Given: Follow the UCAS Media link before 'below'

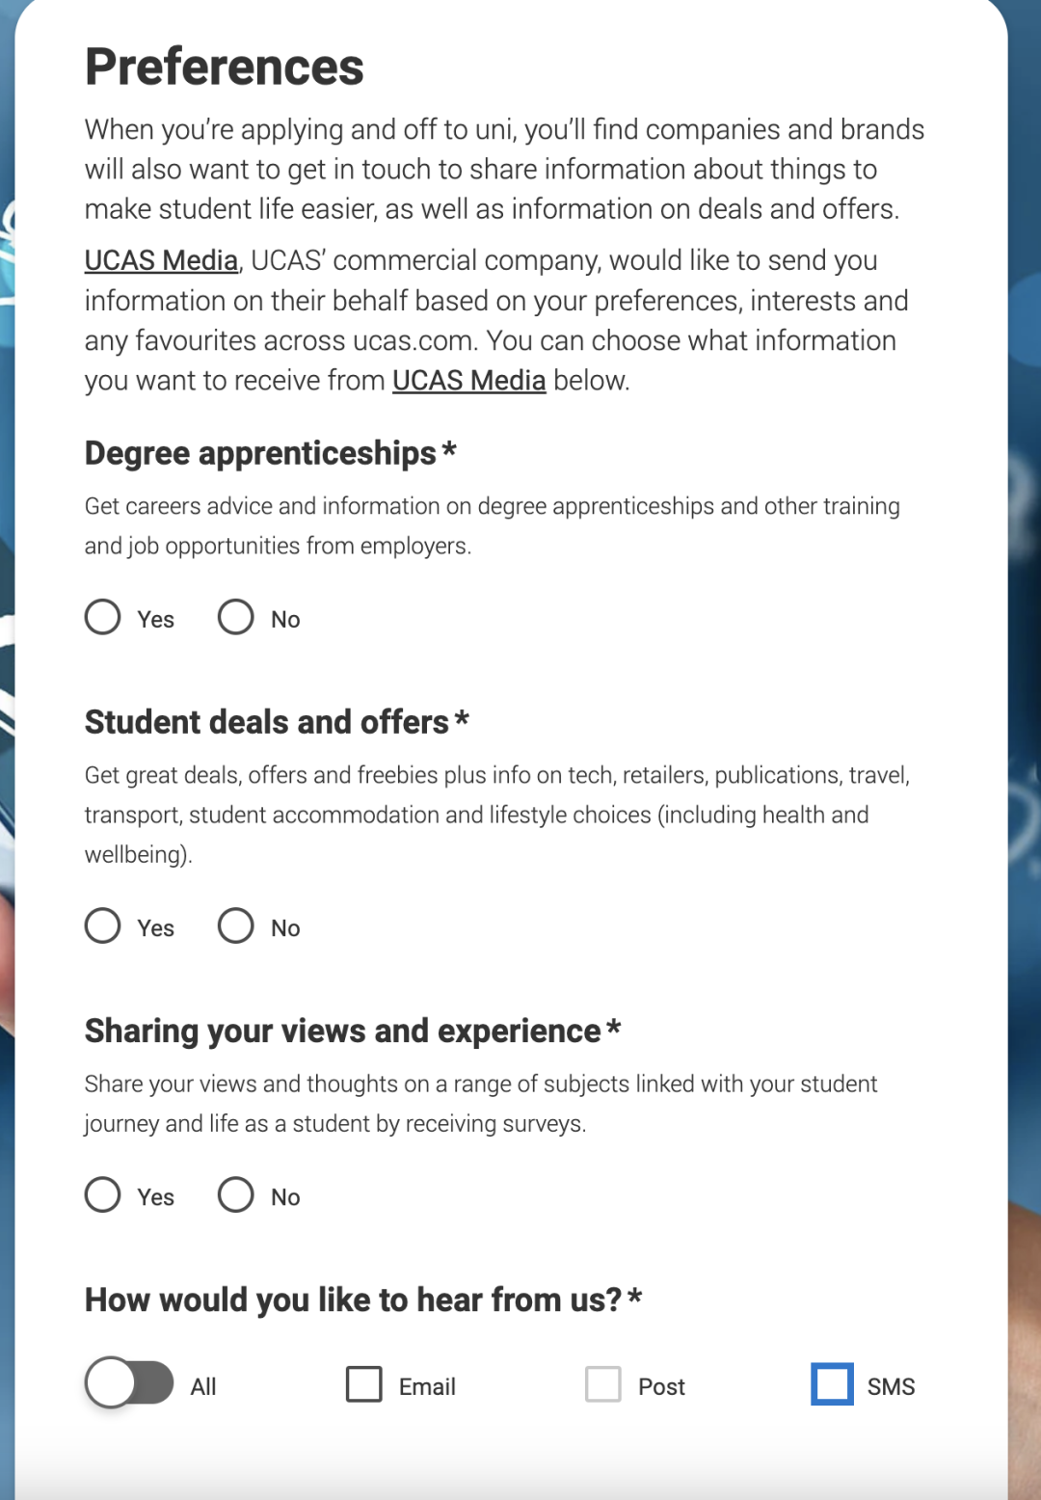Looking at the screenshot, I should point(468,381).
